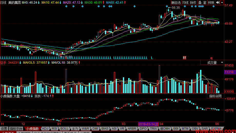Image resolution: width=236 pixels, height=133 pixels.
Task: Switch to the ASI indicator tab
Action: pos(114,129)
